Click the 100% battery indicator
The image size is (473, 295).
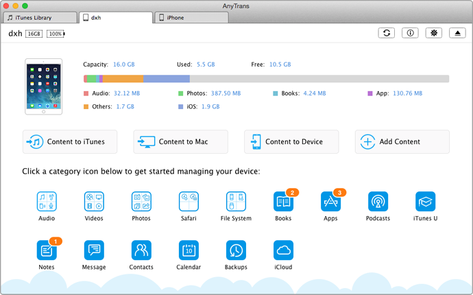(x=56, y=34)
